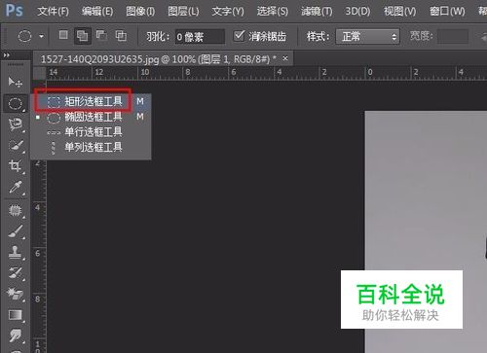This screenshot has width=487, height=353.
Task: Select the Lasso tool
Action: (x=15, y=124)
